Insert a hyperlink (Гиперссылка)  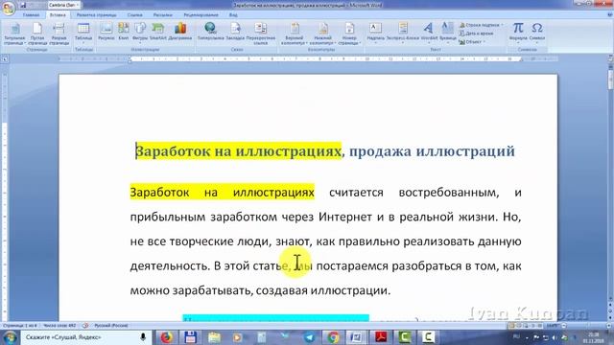pyautogui.click(x=211, y=32)
